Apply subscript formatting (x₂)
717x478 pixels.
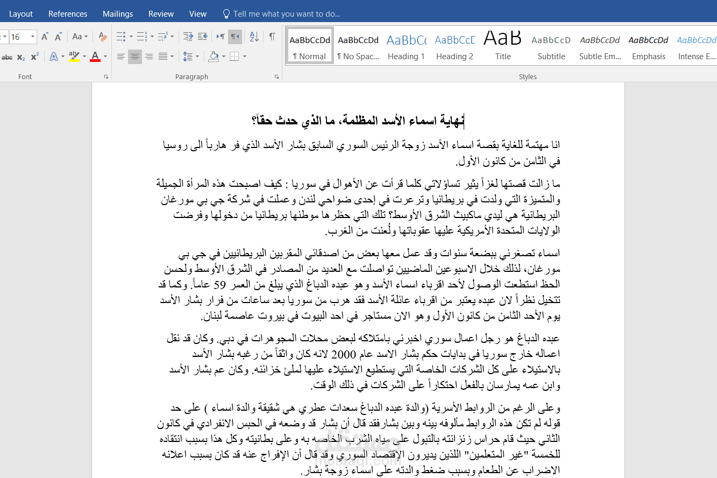pos(21,57)
